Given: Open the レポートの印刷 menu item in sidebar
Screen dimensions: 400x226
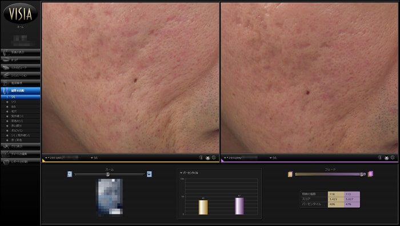Looking at the screenshot, I should tap(21, 162).
